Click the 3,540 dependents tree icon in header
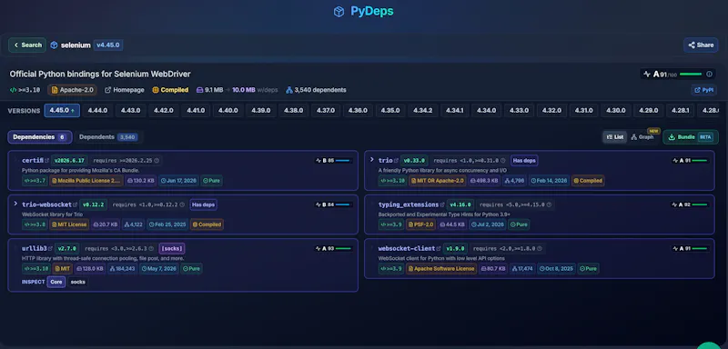 click(289, 90)
